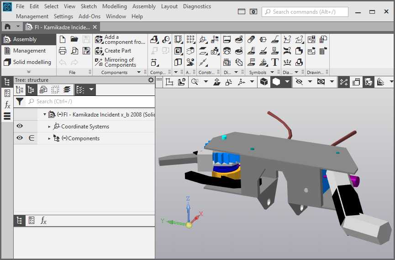
Task: Open the shading display mode dropdown arrow
Action: click(287, 82)
